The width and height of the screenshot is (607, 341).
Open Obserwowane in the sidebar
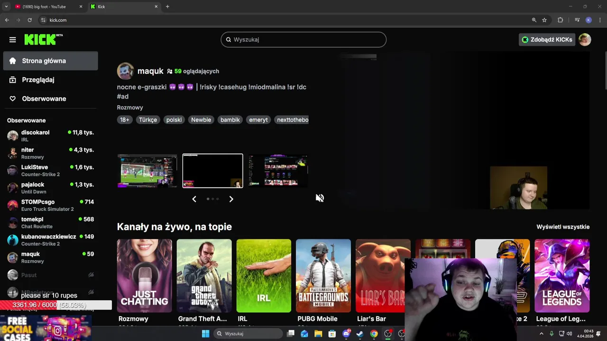tap(50, 99)
